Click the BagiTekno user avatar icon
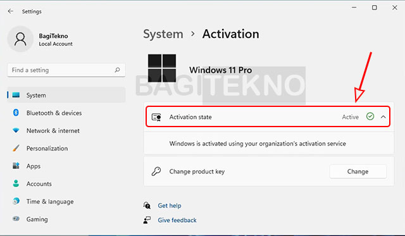The width and height of the screenshot is (405, 236). tap(20, 39)
